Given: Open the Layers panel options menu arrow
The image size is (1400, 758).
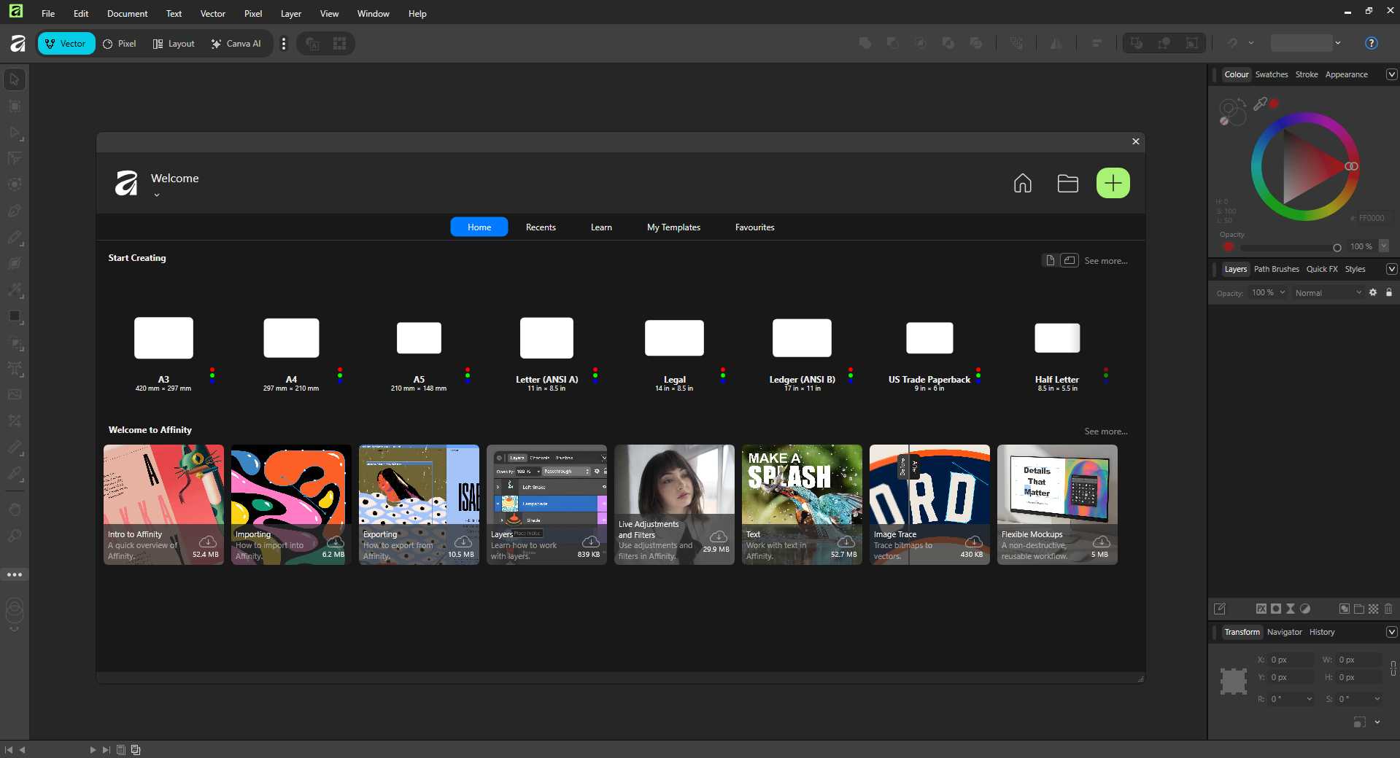Looking at the screenshot, I should 1391,269.
